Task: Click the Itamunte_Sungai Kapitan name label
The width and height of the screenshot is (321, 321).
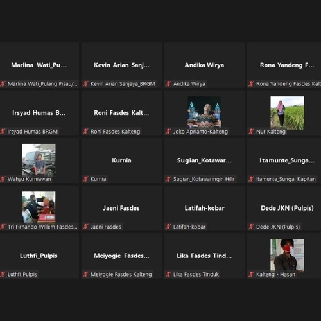Action: point(286,179)
